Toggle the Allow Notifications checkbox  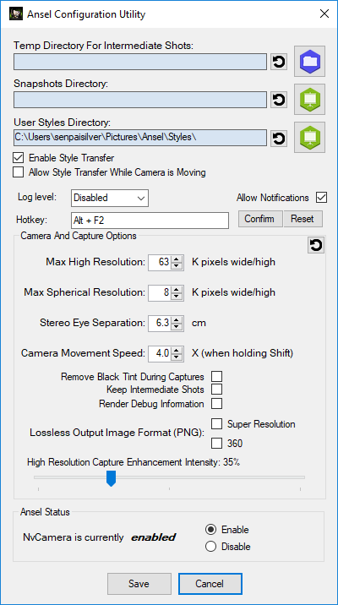(321, 198)
